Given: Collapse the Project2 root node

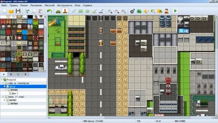Looking at the screenshot, I should tap(2, 80).
